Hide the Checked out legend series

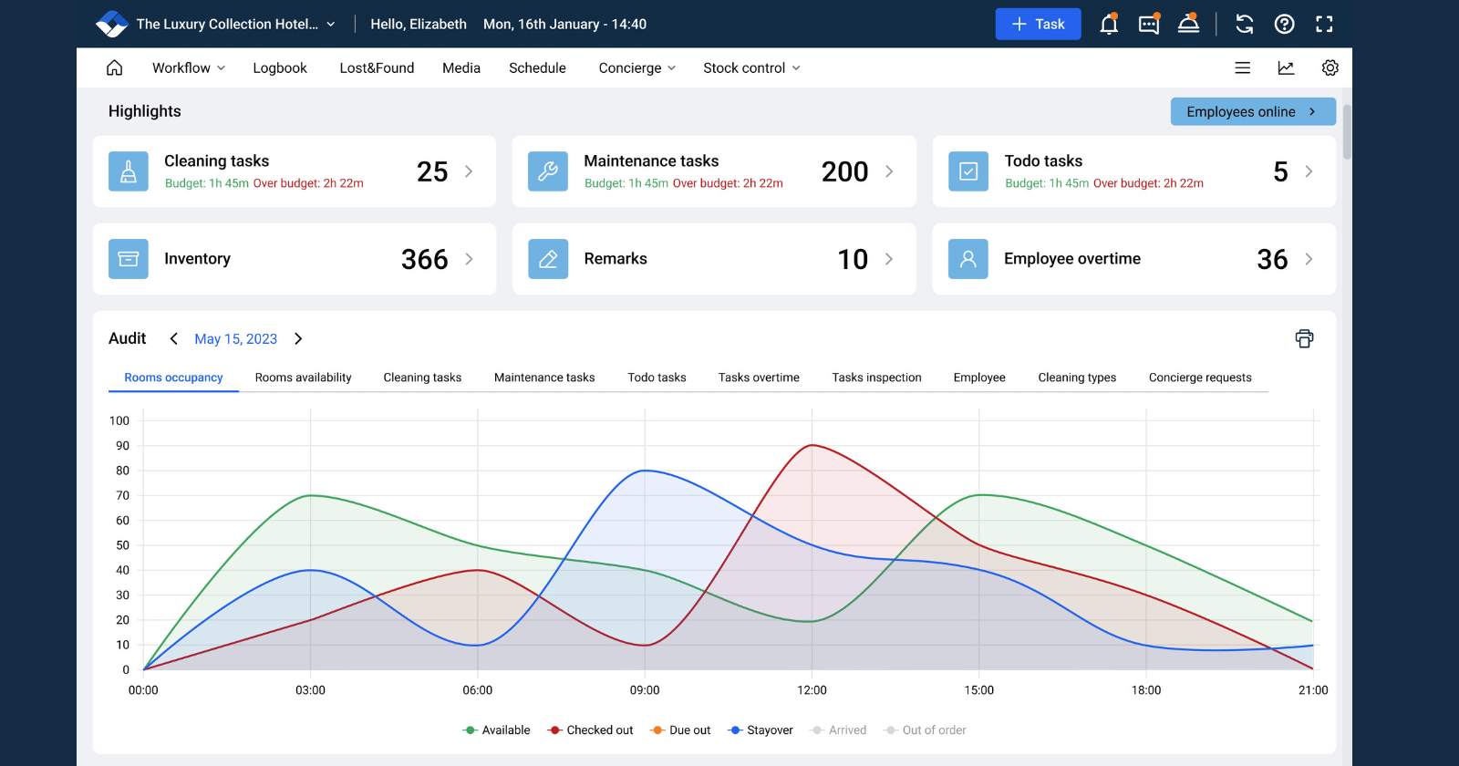(590, 730)
